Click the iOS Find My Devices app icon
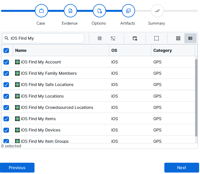Screen dimensions: 200x174 point(17,130)
